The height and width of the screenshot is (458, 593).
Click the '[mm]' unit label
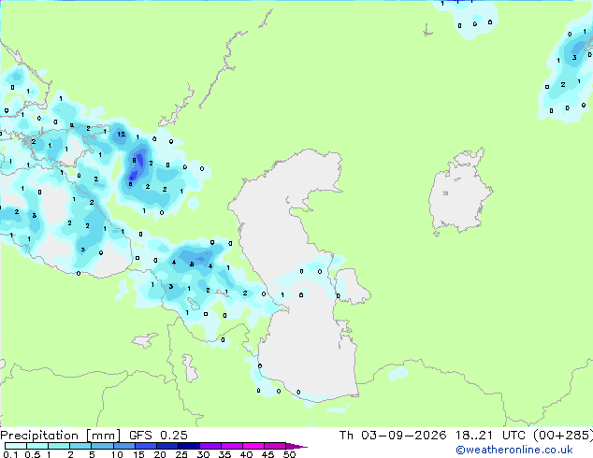(104, 436)
